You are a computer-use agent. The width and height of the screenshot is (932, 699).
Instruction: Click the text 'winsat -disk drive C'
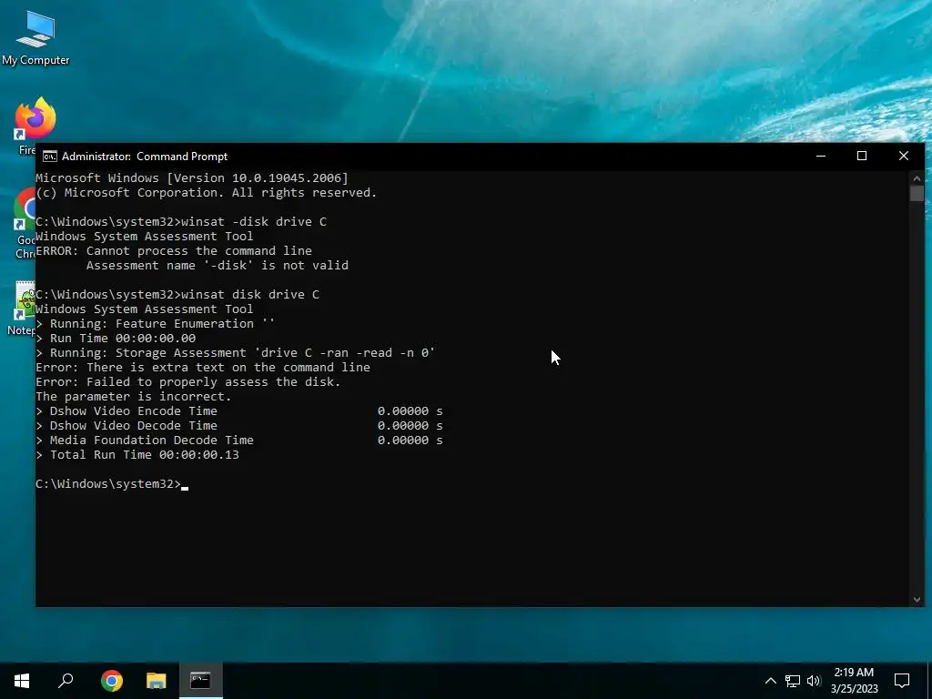(x=254, y=222)
